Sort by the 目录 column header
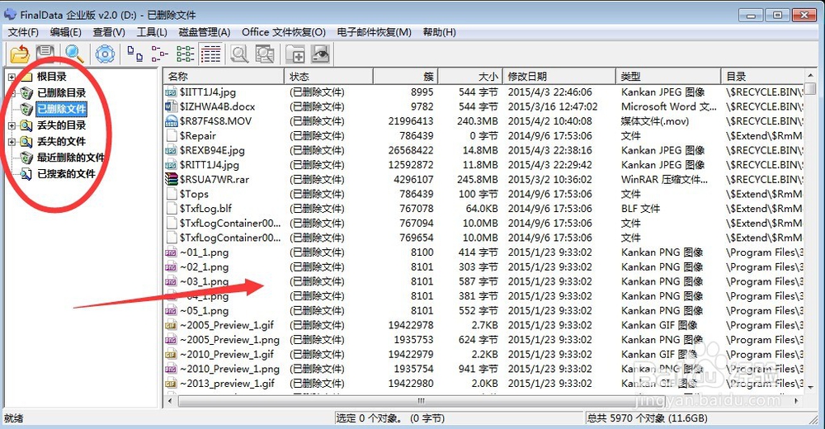This screenshot has height=429, width=825. (763, 77)
